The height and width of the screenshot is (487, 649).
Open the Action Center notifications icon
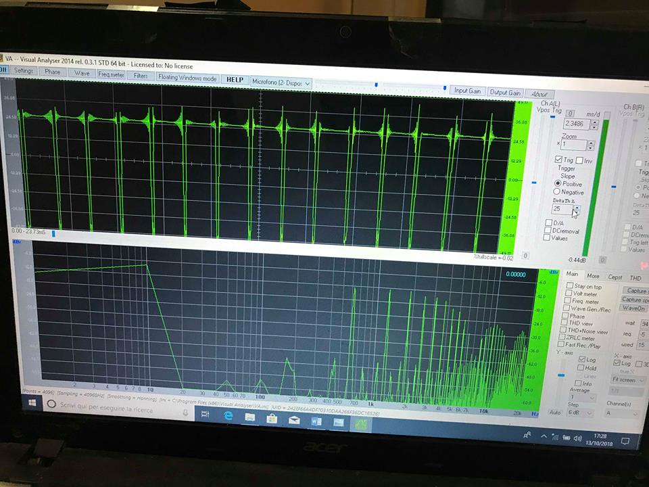pyautogui.click(x=625, y=442)
